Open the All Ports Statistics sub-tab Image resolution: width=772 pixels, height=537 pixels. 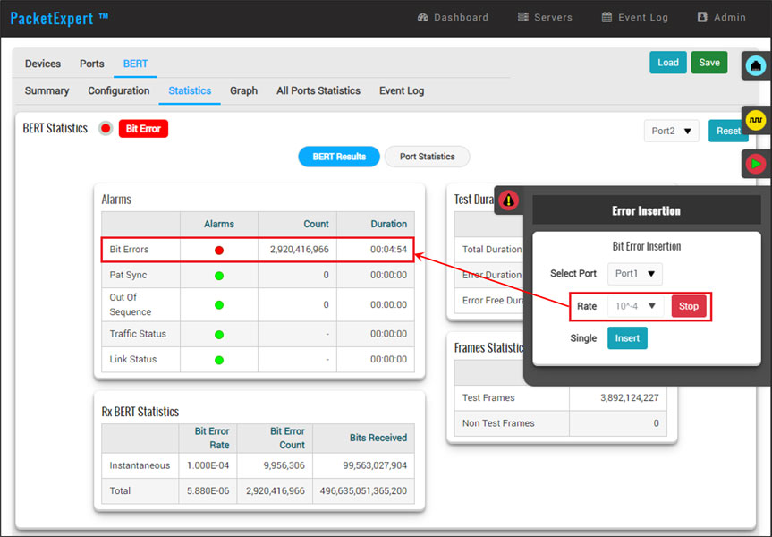tap(318, 90)
